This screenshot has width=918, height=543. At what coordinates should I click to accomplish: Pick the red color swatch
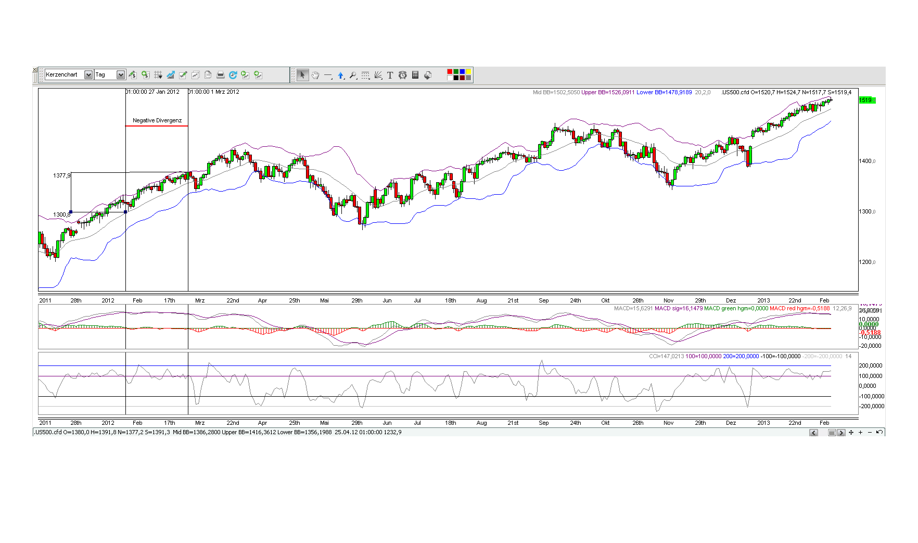tap(450, 72)
